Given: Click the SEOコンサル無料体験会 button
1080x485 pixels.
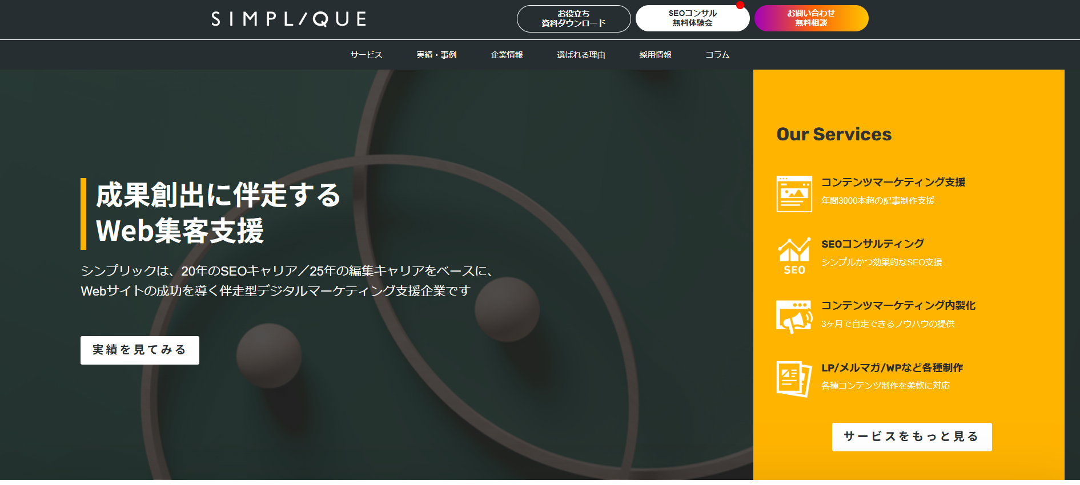Looking at the screenshot, I should tap(692, 18).
